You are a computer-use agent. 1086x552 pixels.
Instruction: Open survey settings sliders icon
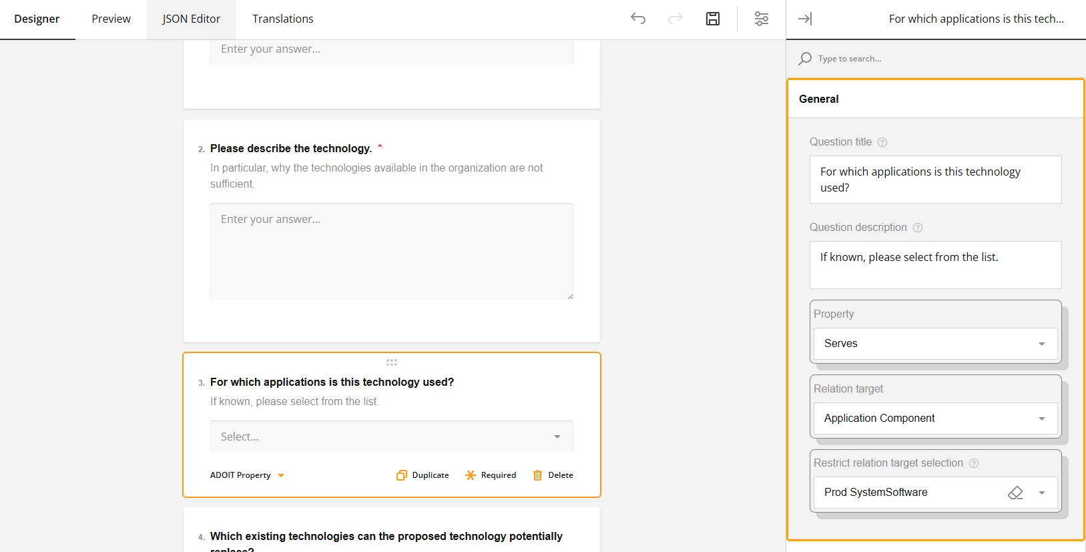(761, 19)
